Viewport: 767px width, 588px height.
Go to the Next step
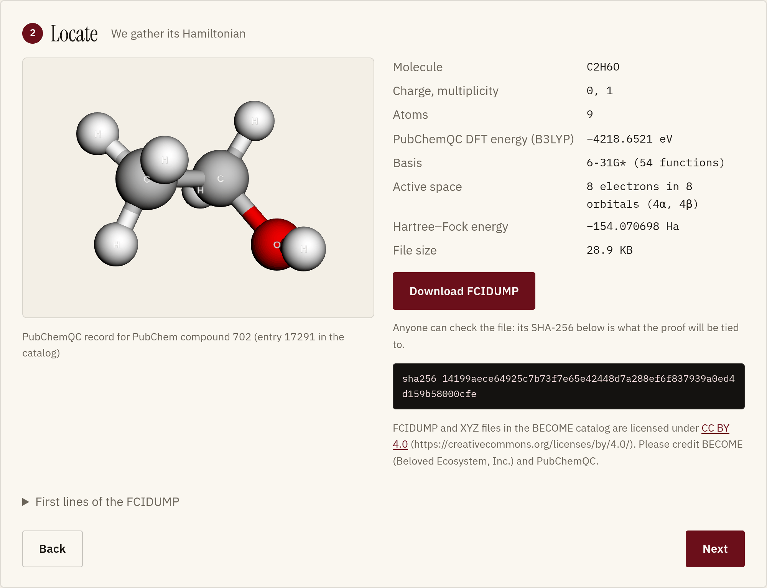715,549
